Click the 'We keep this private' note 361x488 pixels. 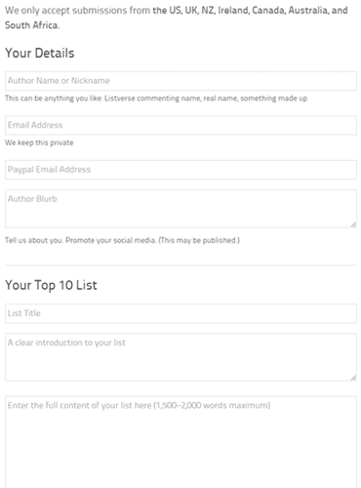[39, 142]
